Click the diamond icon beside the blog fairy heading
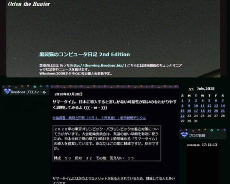This screenshot has width=230, height=184. 184,135
